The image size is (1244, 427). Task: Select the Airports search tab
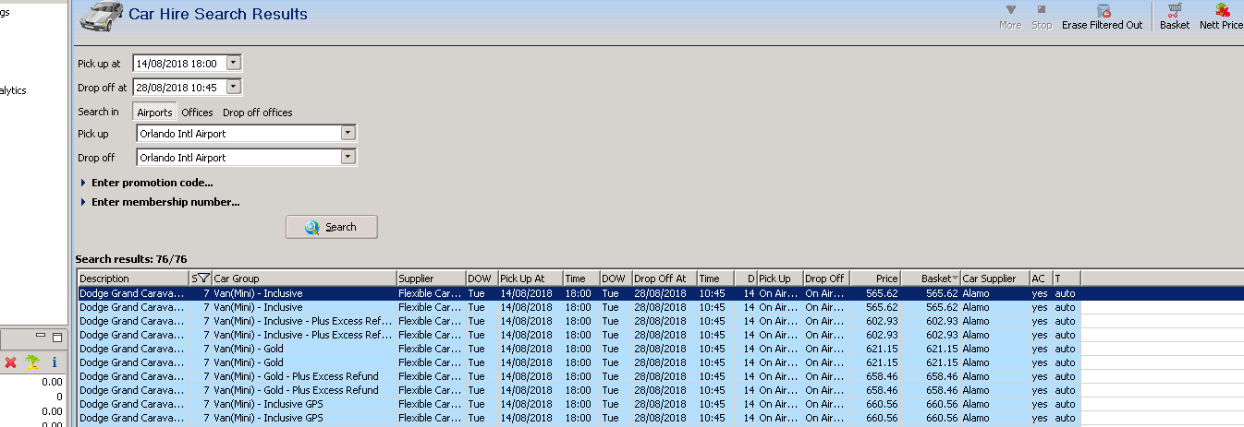tap(154, 113)
